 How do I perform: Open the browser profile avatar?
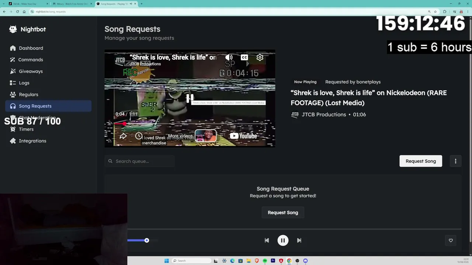[461, 12]
